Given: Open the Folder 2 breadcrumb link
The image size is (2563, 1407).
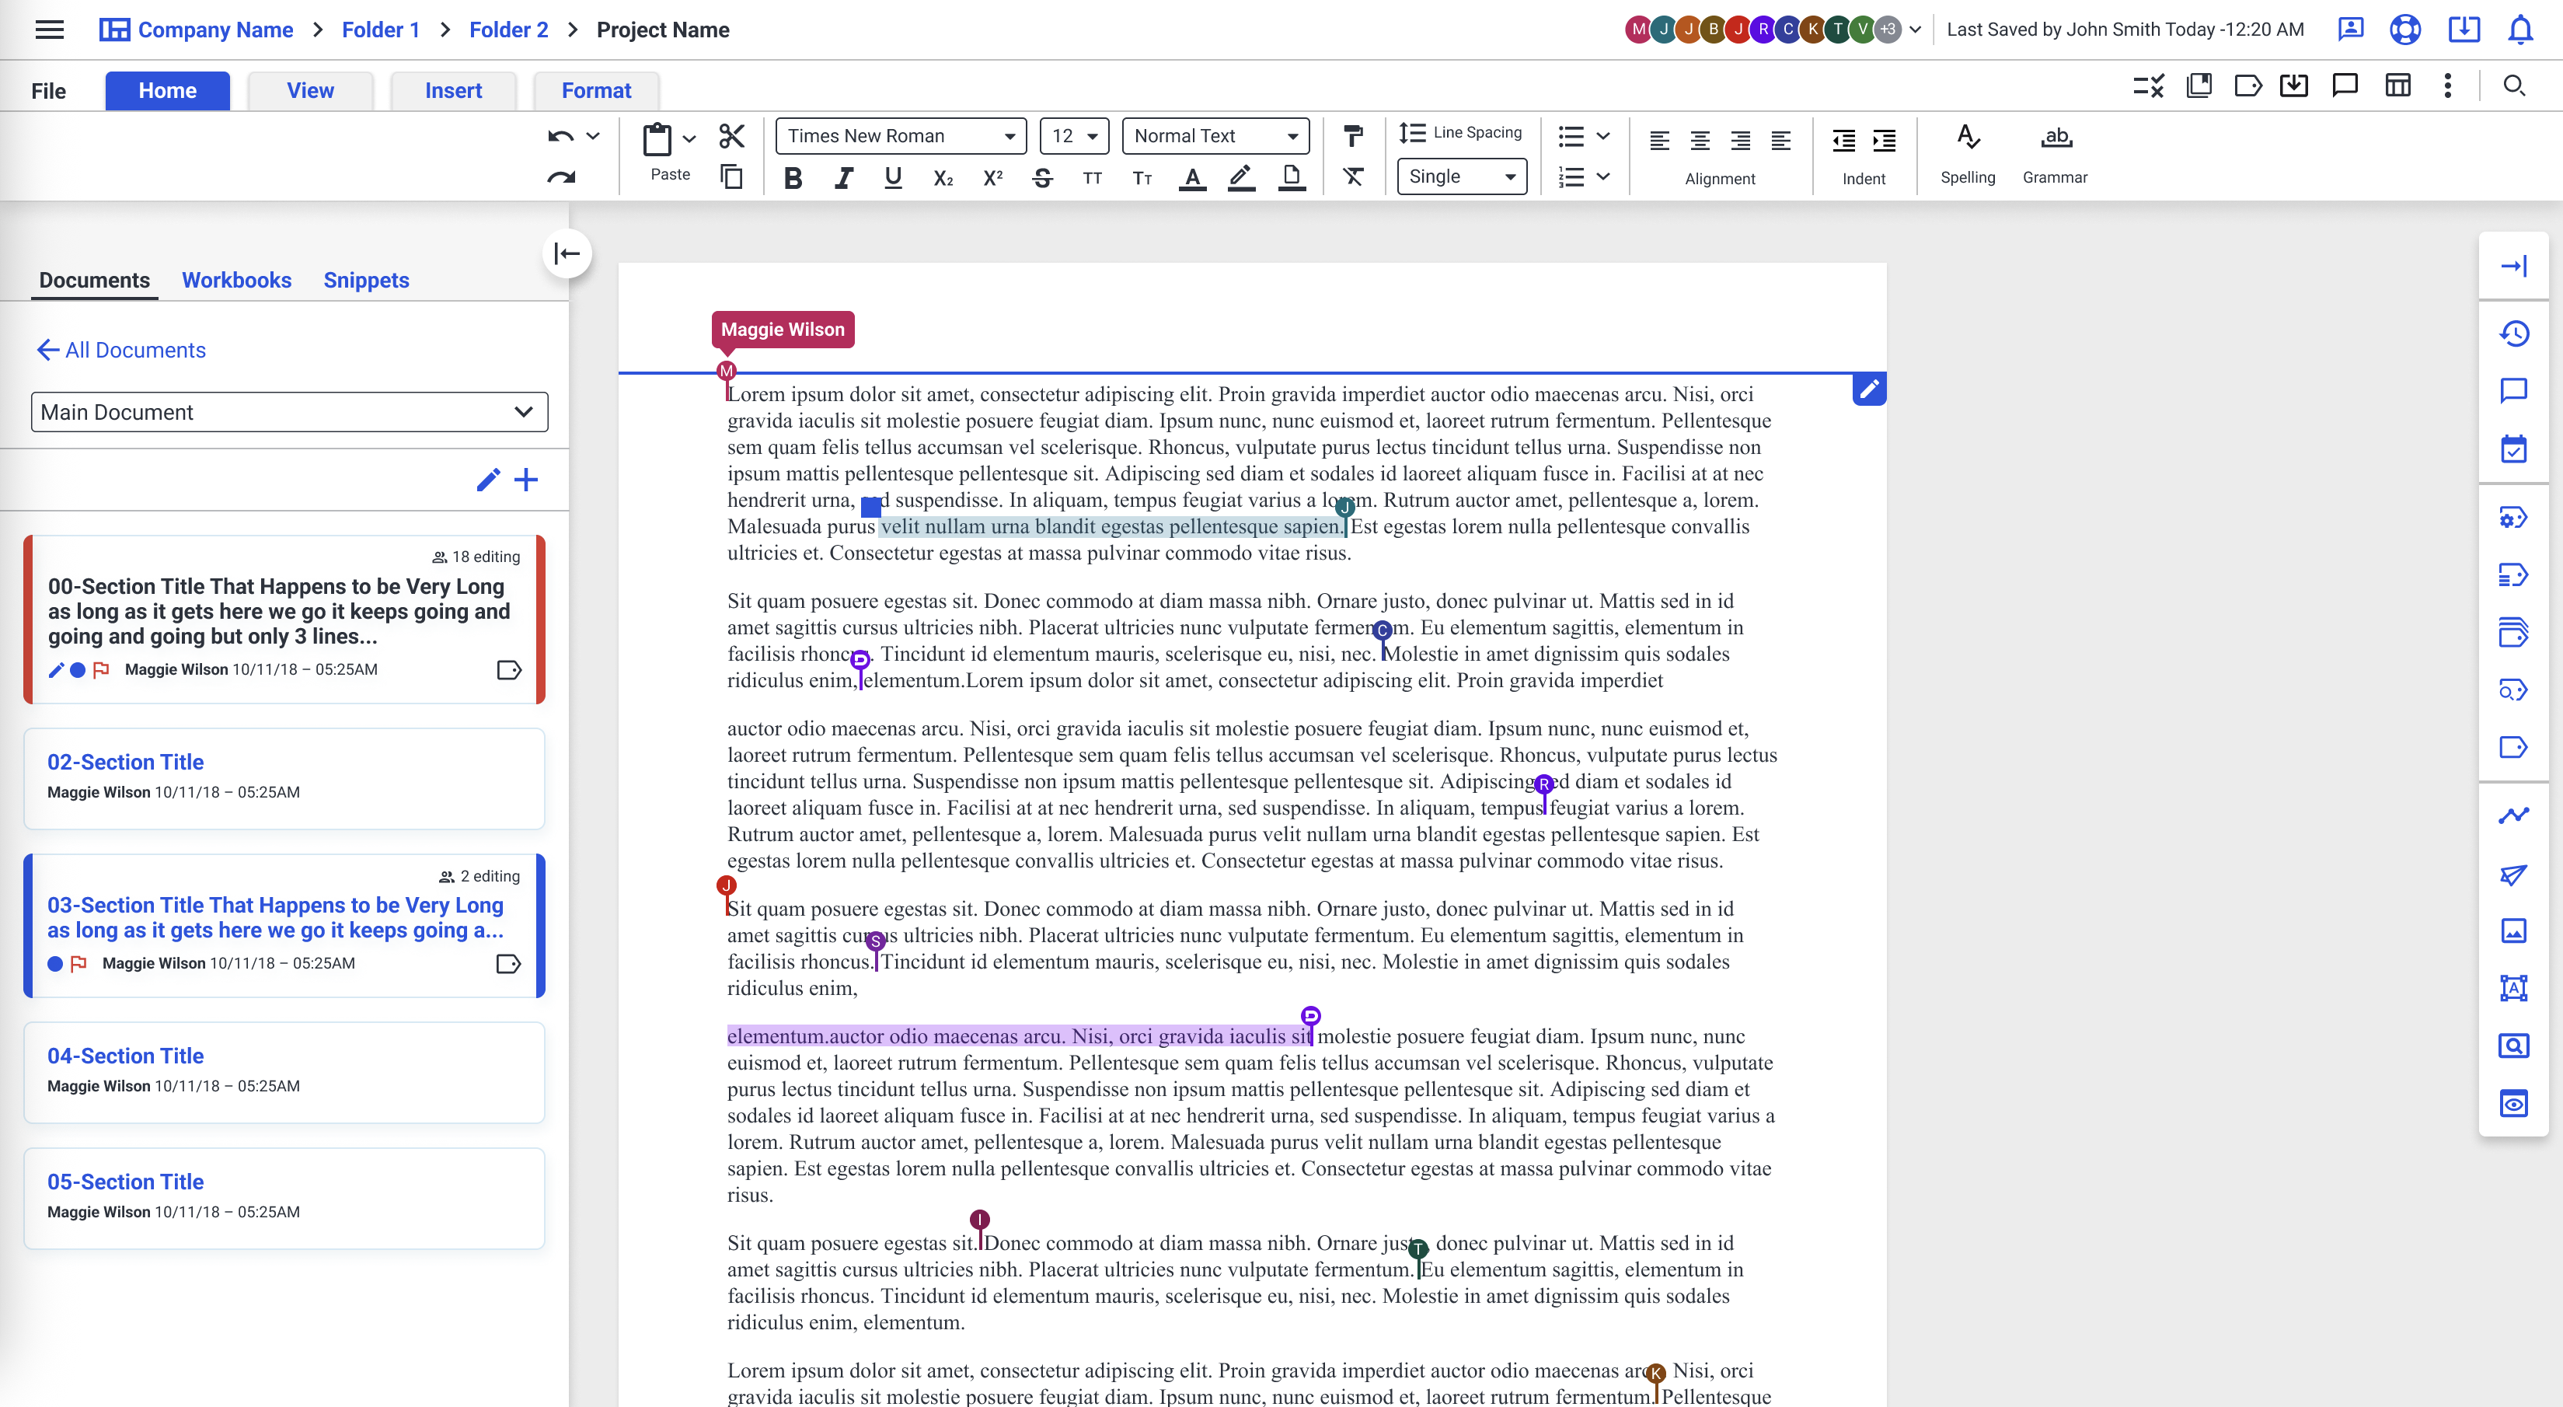Looking at the screenshot, I should (508, 30).
